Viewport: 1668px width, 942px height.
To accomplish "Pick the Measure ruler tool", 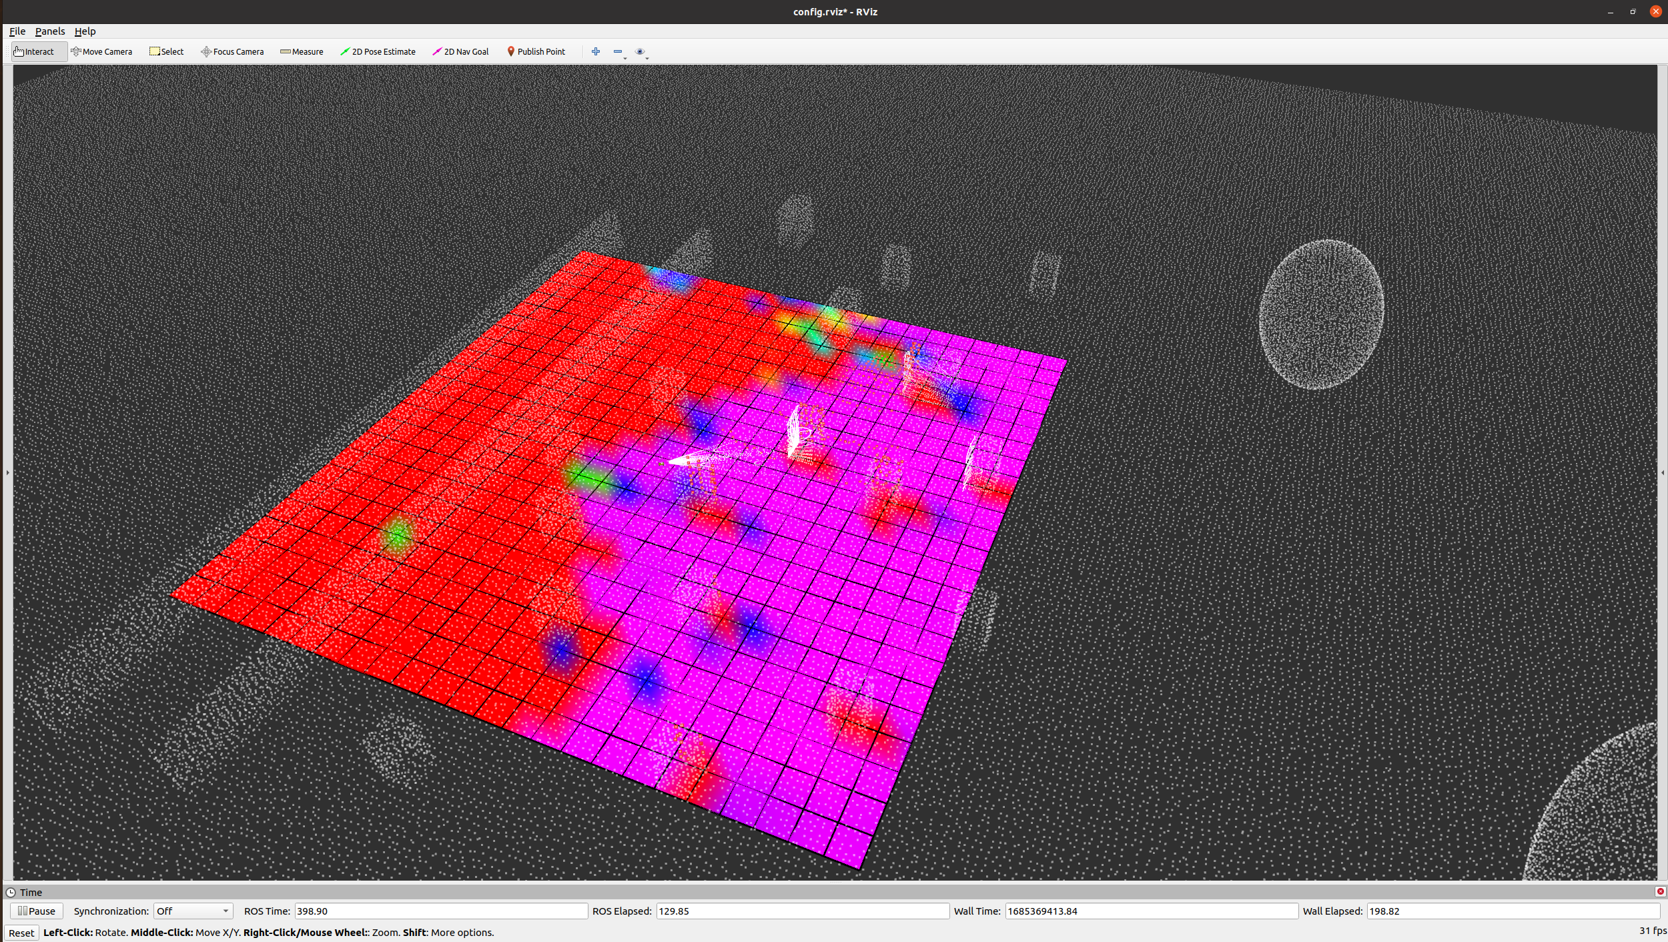I will (x=302, y=51).
